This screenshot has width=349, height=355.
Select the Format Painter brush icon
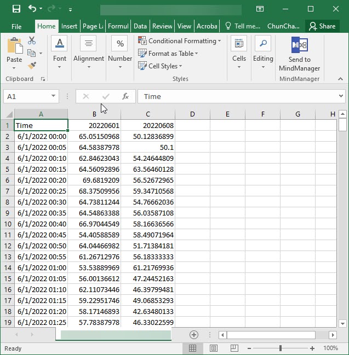[x=32, y=66]
